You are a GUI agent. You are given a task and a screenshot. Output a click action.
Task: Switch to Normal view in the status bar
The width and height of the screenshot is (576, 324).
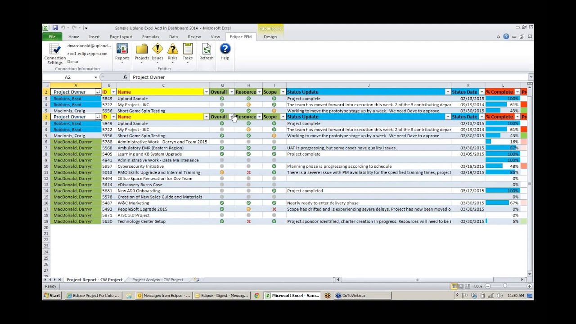click(454, 286)
